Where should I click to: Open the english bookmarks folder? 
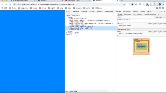click(x=51, y=8)
